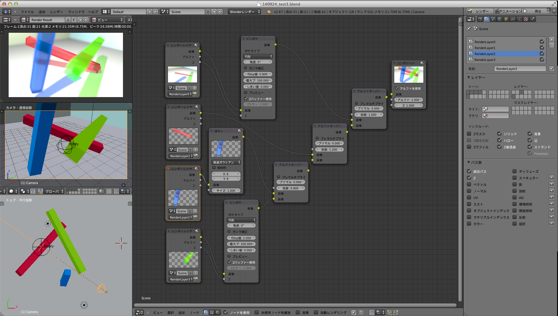Viewport: 558px width, 316px height.
Task: Open ヘルプ menu
Action: pyautogui.click(x=93, y=12)
